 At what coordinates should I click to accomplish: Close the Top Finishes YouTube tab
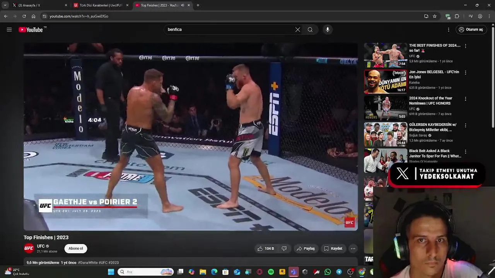(x=189, y=5)
